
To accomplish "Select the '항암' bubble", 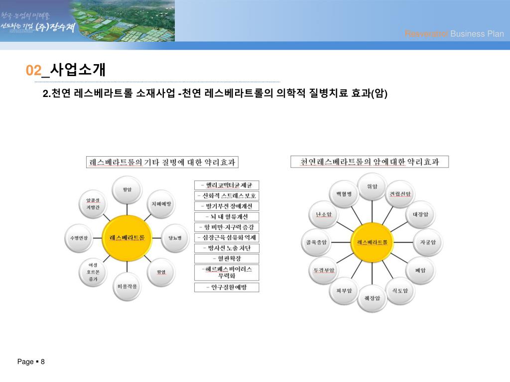I will click(127, 190).
